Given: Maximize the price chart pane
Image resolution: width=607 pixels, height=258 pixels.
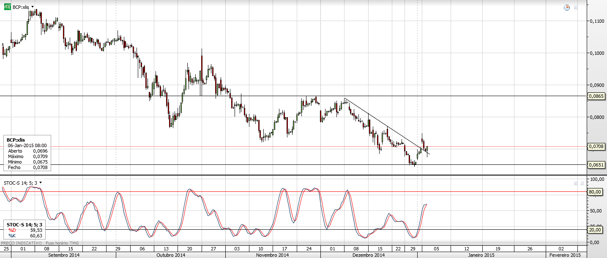Looking at the screenshot, I should click(x=576, y=8).
